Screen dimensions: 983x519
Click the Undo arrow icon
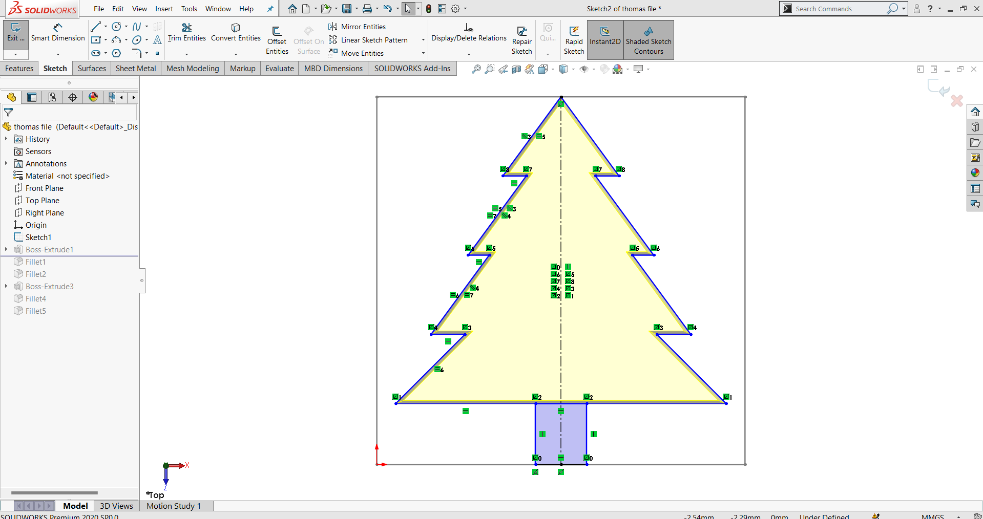click(388, 9)
